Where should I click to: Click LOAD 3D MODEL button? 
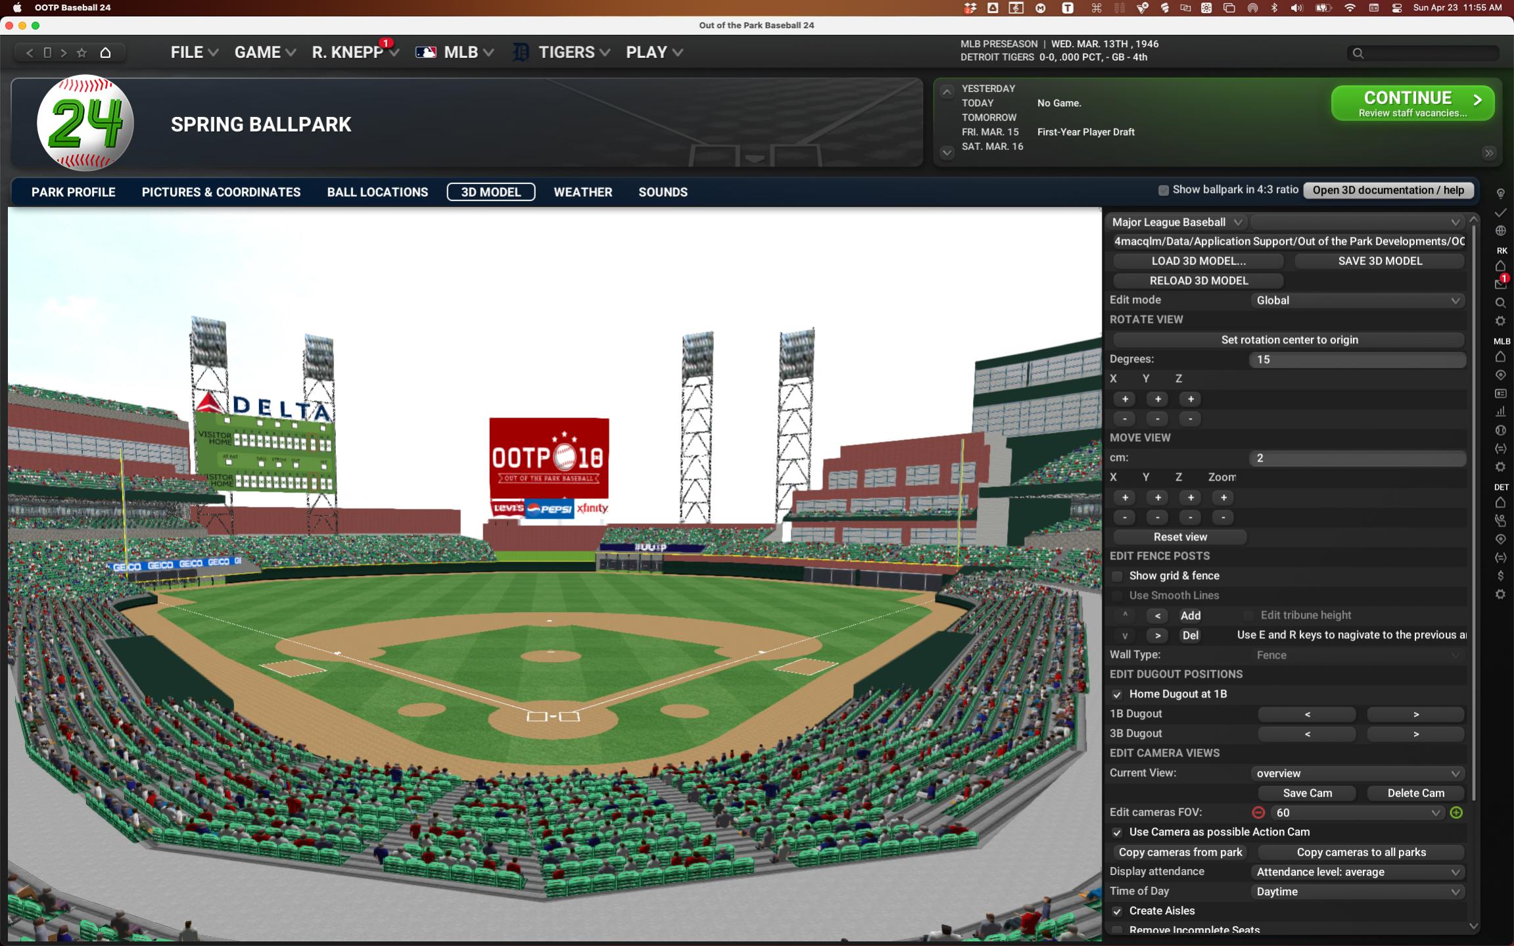pos(1198,261)
